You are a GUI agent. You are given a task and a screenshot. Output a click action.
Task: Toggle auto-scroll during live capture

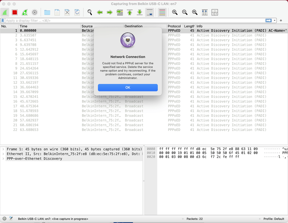tap(150, 13)
